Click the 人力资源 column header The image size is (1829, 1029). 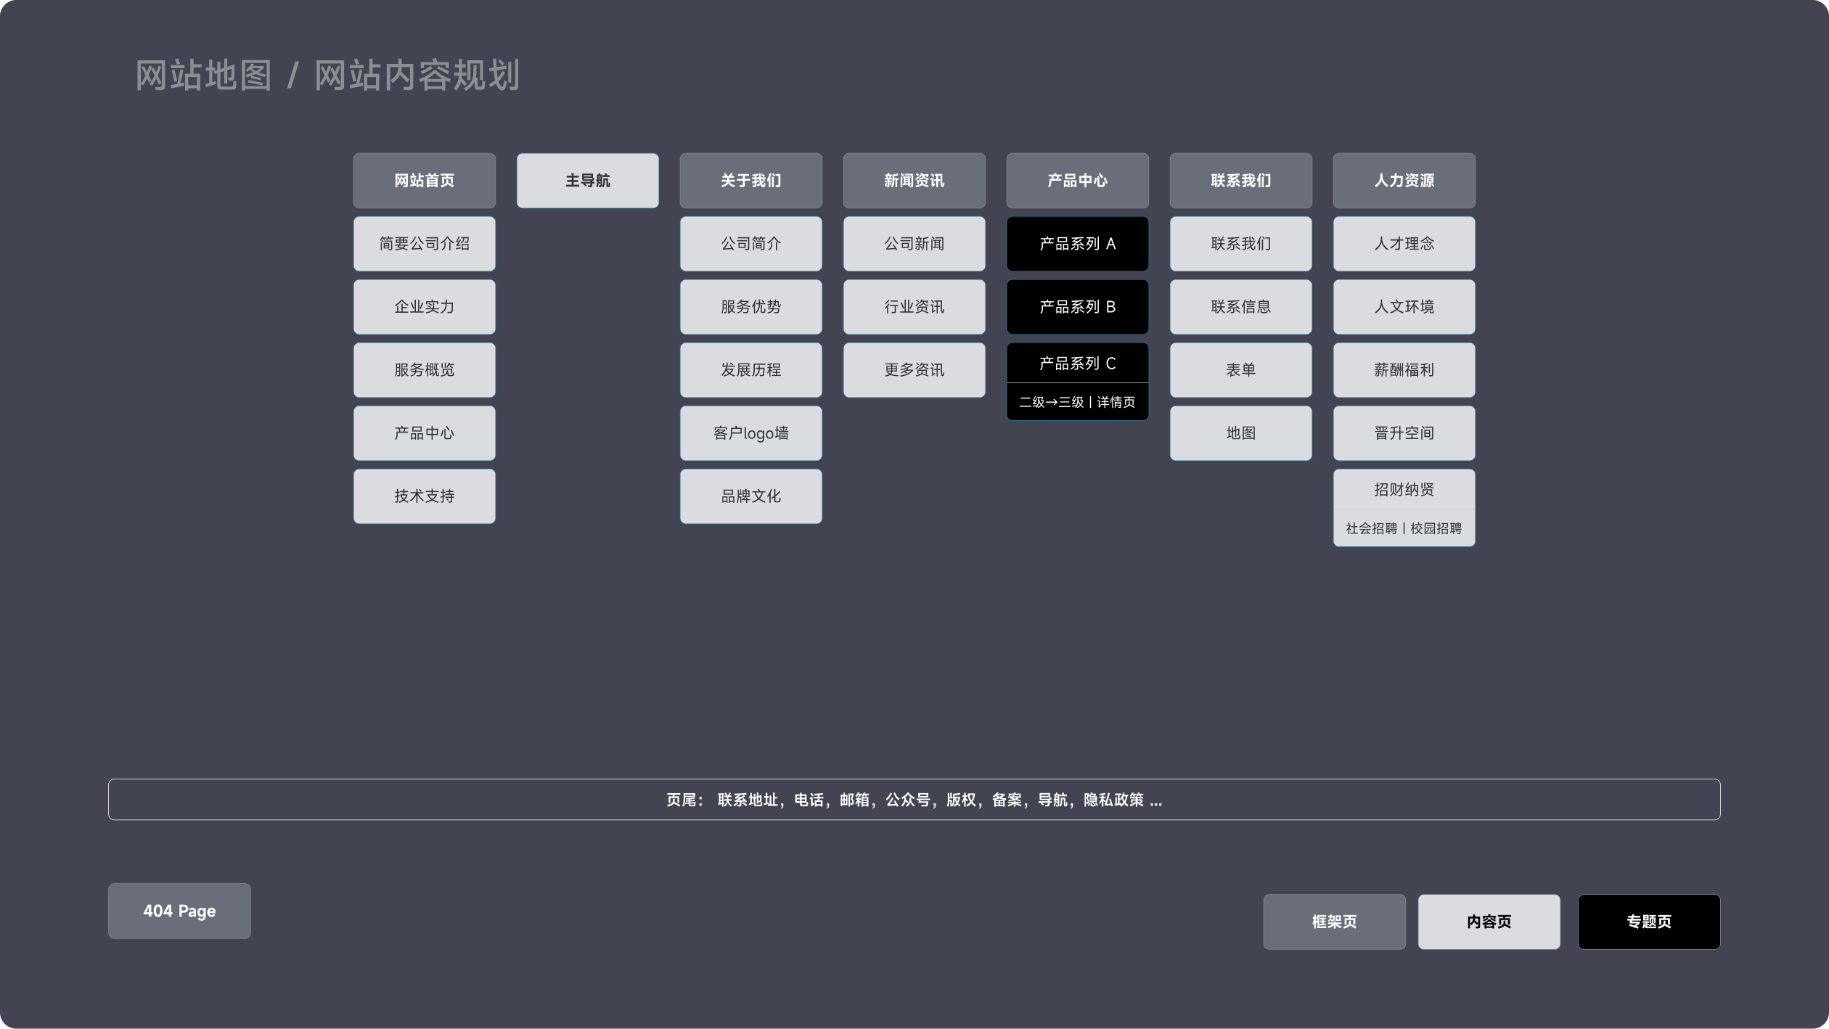click(1404, 181)
